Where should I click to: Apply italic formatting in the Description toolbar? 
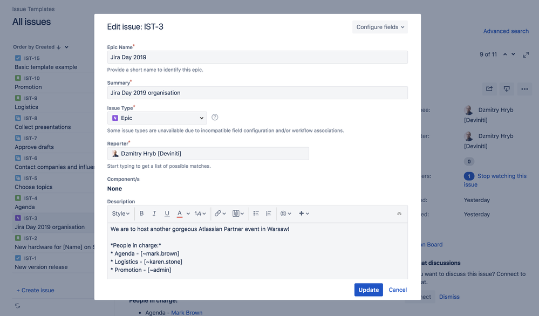[x=154, y=213]
